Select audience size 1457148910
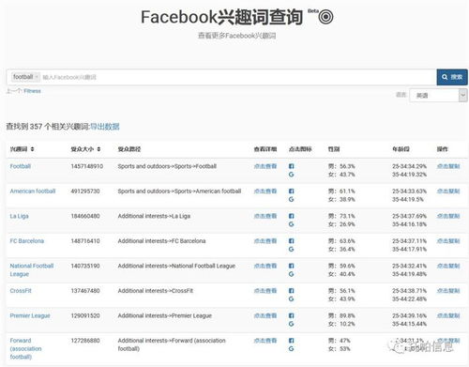The width and height of the screenshot is (469, 367). coord(87,166)
